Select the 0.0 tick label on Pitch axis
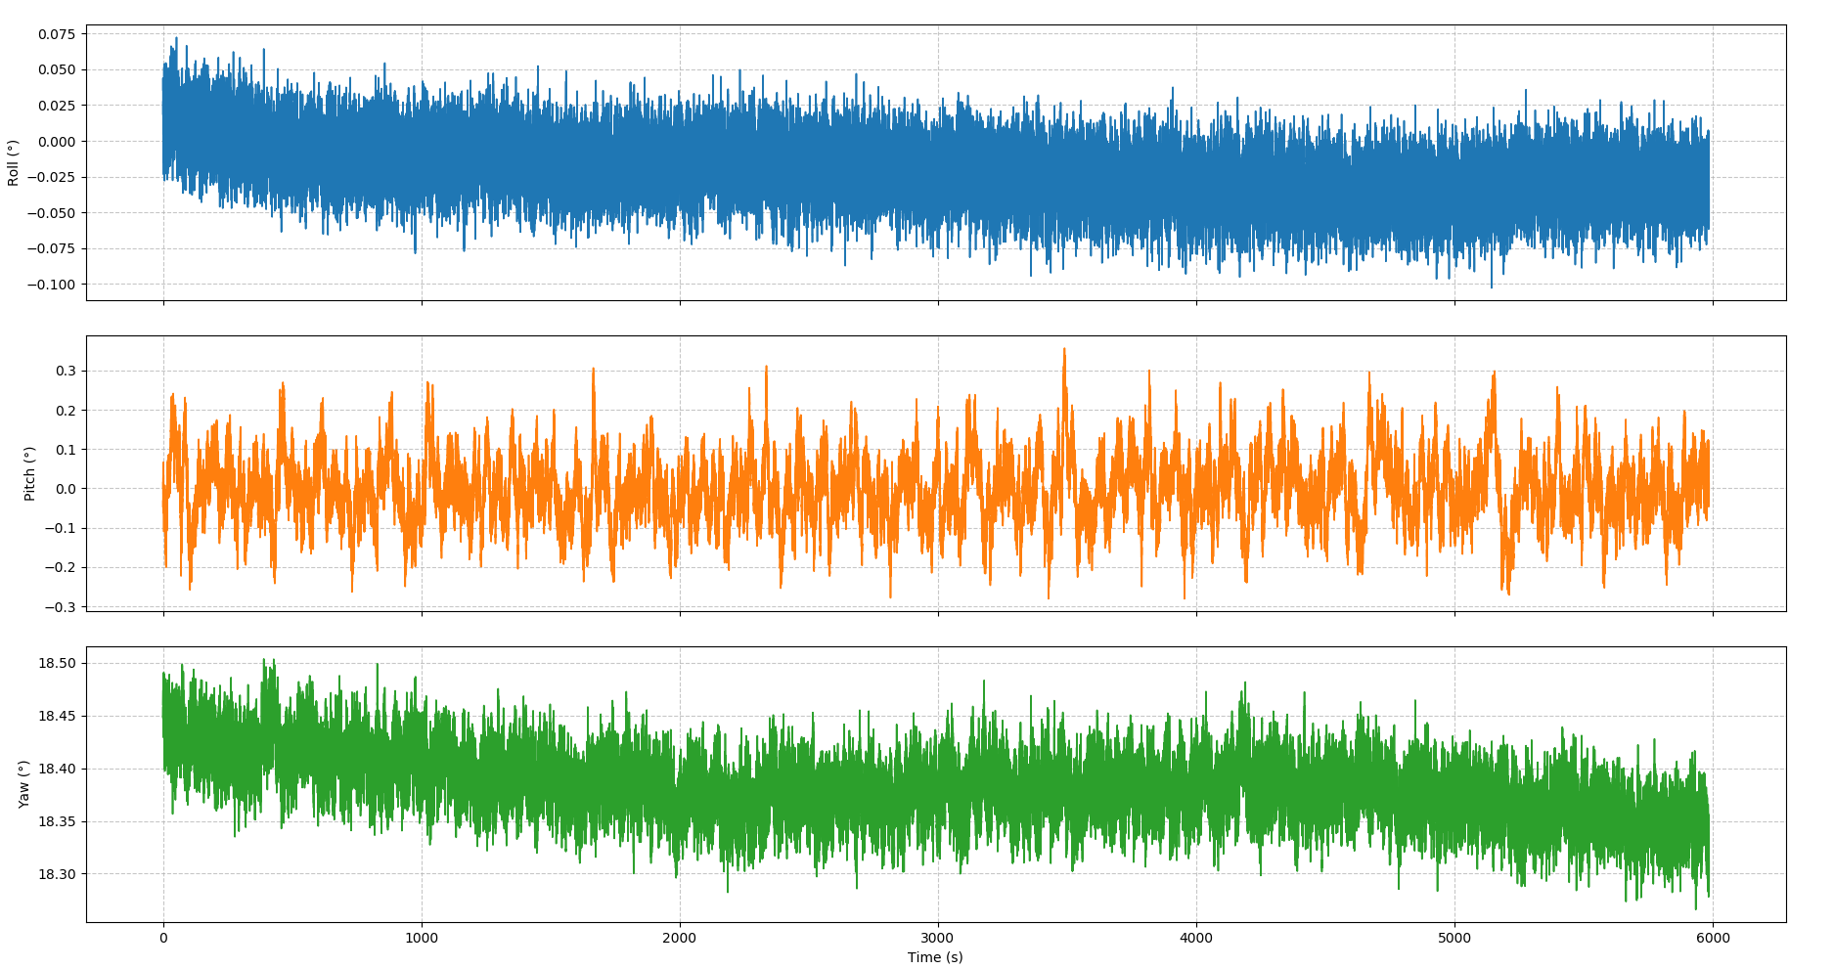The height and width of the screenshot is (969, 1834). (66, 489)
